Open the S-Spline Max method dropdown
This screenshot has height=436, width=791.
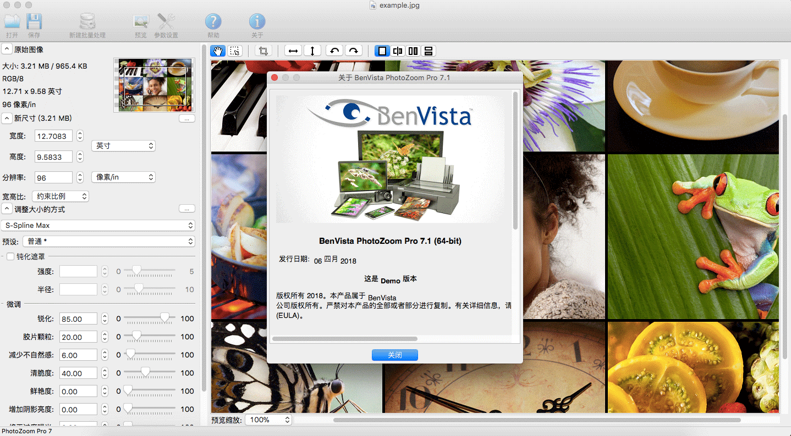98,225
